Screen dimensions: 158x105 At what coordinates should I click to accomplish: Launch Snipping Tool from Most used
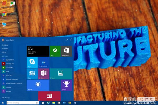coord(8,64)
